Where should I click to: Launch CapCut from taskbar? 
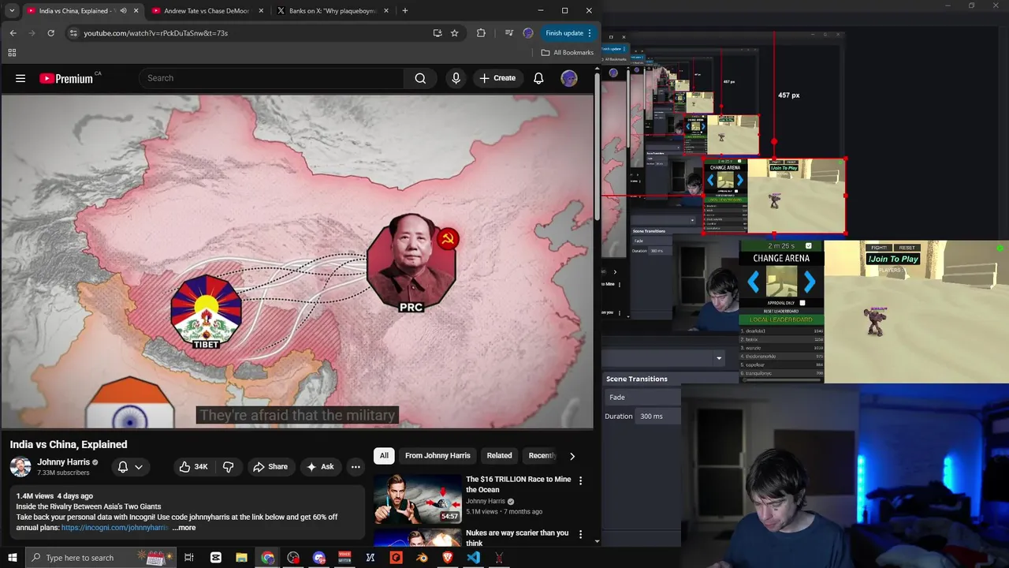coord(216,558)
